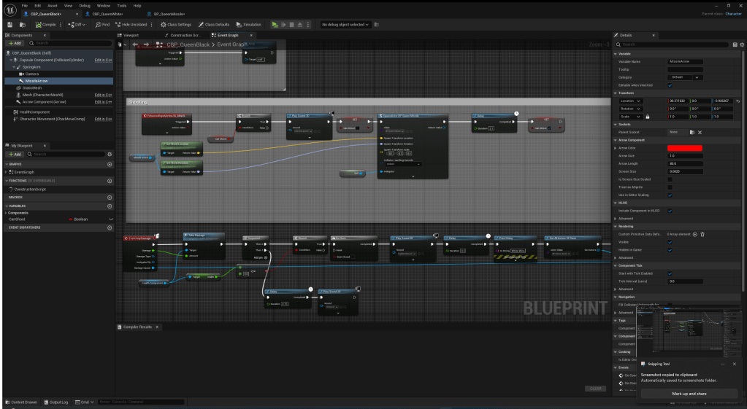Collapse the SpringArm component tree

pyautogui.click(x=15, y=66)
